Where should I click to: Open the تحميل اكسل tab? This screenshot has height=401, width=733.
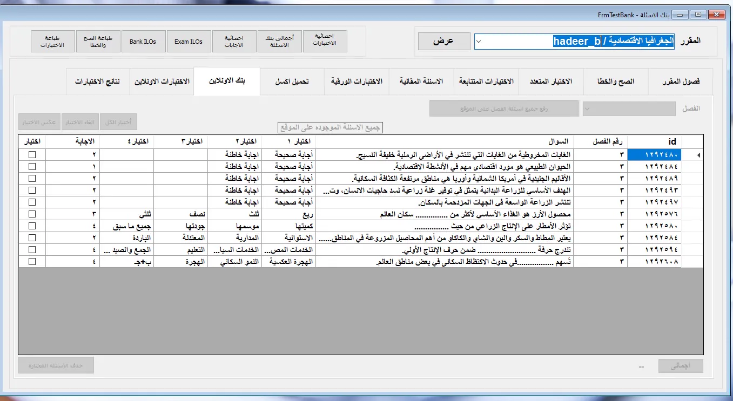(292, 81)
